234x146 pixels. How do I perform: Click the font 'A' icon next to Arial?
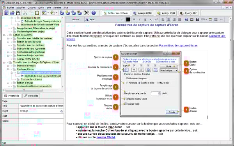[x=87, y=20]
